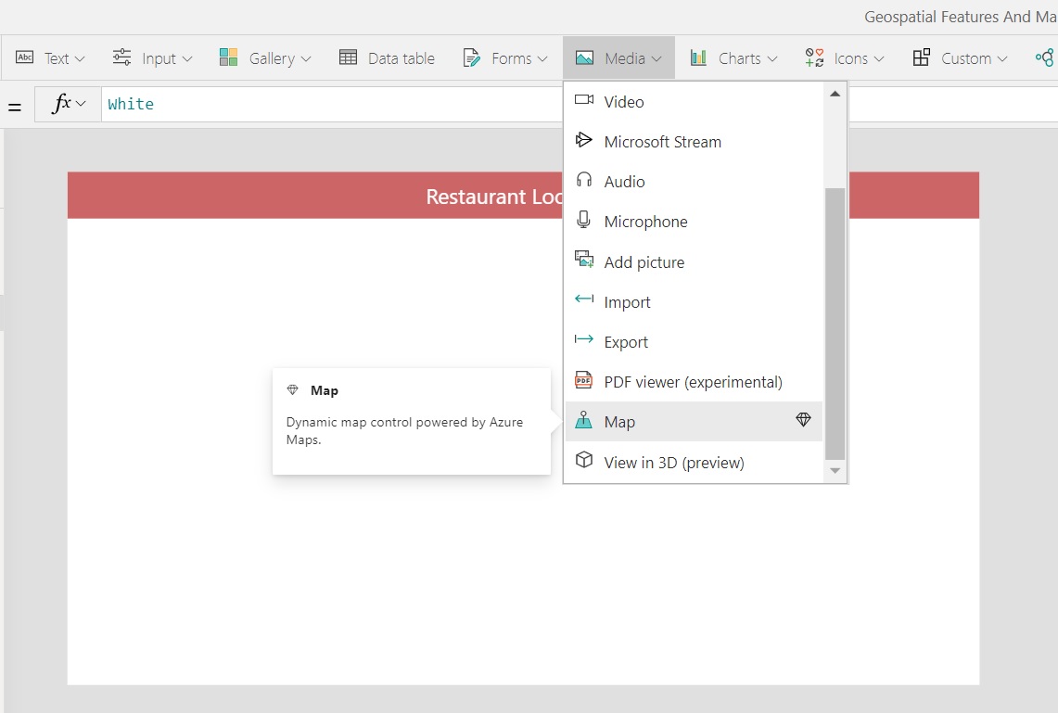Click the premium diamond icon beside Map
This screenshot has width=1058, height=713.
click(x=803, y=421)
